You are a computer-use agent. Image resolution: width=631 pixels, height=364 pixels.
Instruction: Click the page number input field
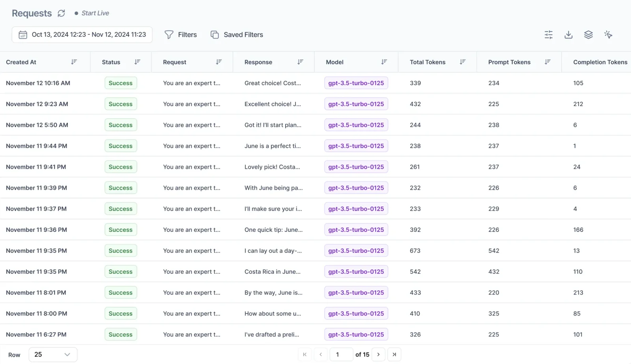[x=341, y=355]
